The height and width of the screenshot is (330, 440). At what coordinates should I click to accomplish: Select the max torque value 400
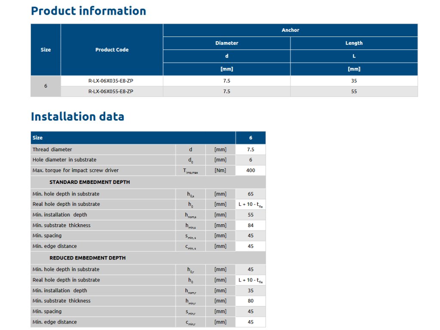[x=251, y=171]
